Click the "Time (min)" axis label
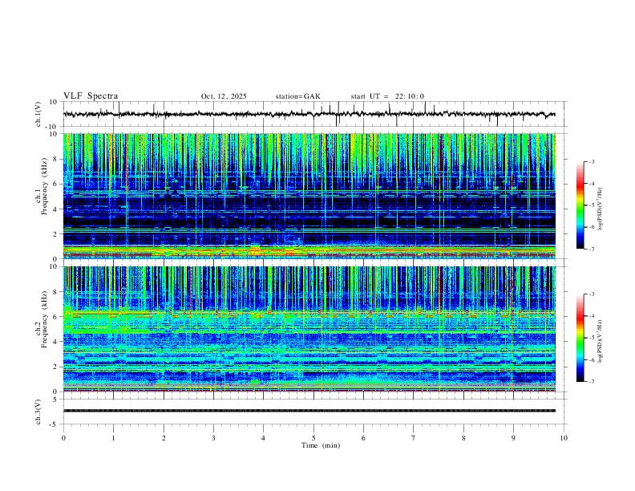This screenshot has height=491, width=635. pos(321,445)
